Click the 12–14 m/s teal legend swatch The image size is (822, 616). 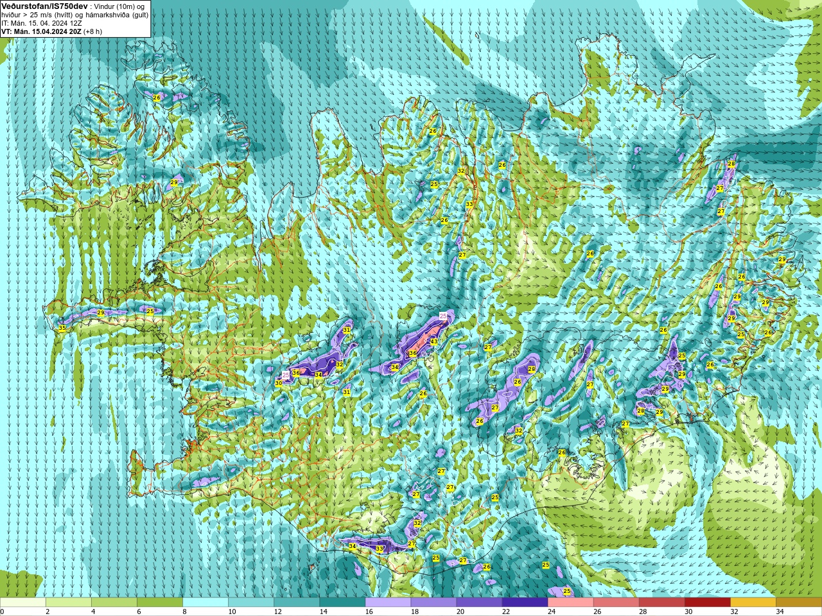297,602
